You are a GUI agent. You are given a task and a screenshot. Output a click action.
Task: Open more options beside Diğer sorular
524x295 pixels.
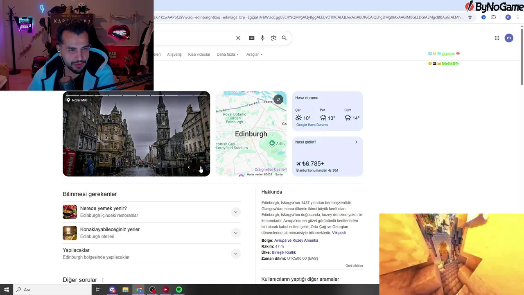point(103,280)
